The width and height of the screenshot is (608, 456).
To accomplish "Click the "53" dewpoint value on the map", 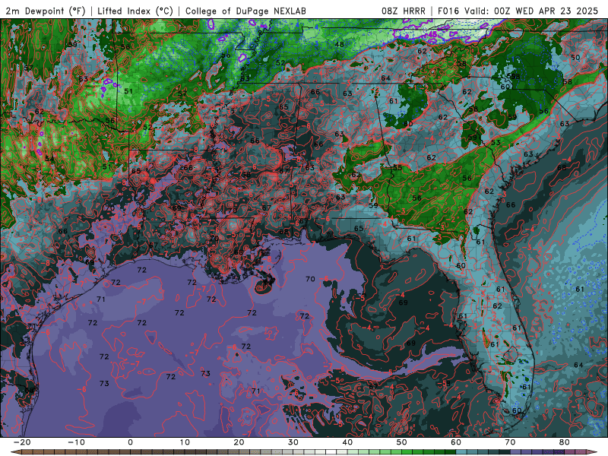I will click(496, 143).
